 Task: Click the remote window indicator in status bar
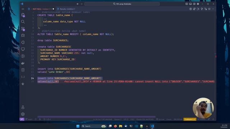coord(22,119)
